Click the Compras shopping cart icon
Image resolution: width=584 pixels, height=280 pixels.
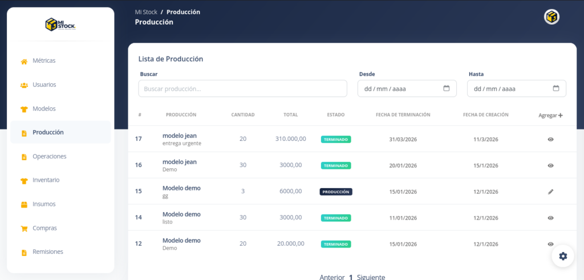click(24, 228)
